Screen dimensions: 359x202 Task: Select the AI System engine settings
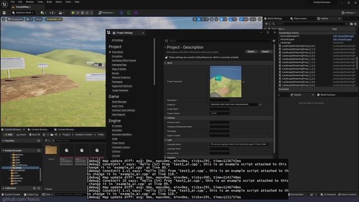117,126
